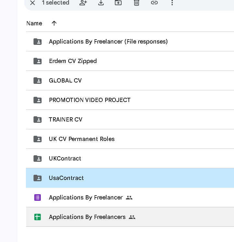Click the trash (delete) icon

coord(137,3)
